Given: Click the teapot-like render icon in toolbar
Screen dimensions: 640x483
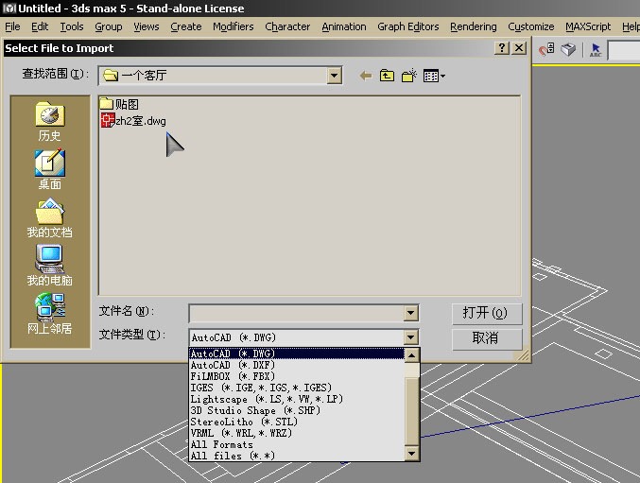Looking at the screenshot, I should [568, 50].
